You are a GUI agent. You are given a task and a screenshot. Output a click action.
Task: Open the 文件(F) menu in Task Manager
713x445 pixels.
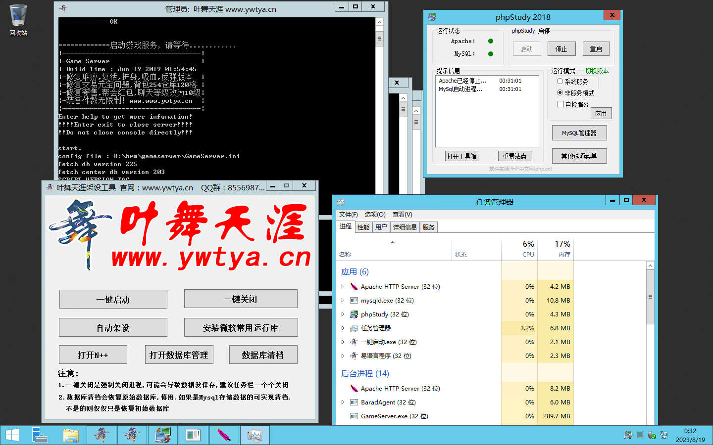[x=348, y=214]
